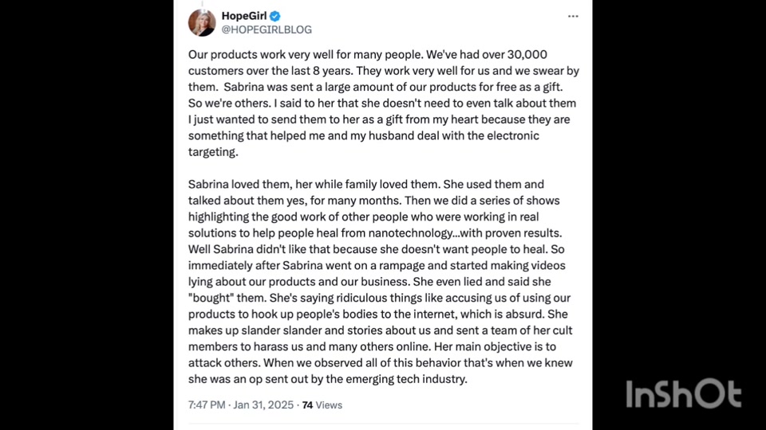Image resolution: width=766 pixels, height=430 pixels.
Task: Visit the @HOPEGIRLBLOG handle link
Action: [x=267, y=29]
